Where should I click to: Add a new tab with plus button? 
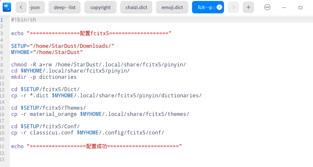pyautogui.click(x=248, y=7)
